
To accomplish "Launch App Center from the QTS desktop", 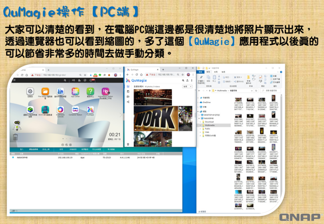I will point(75,92).
